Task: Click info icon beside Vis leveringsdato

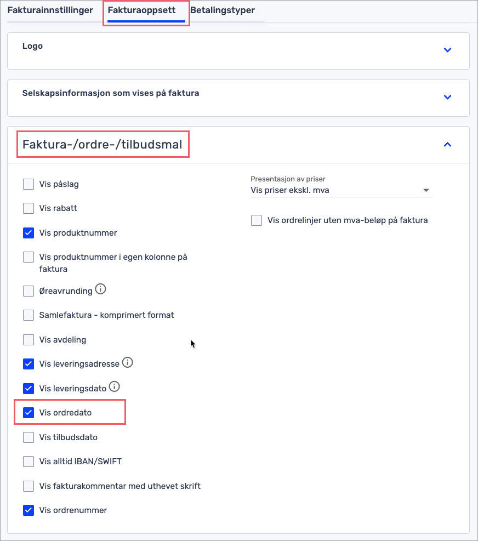Action: click(x=114, y=387)
